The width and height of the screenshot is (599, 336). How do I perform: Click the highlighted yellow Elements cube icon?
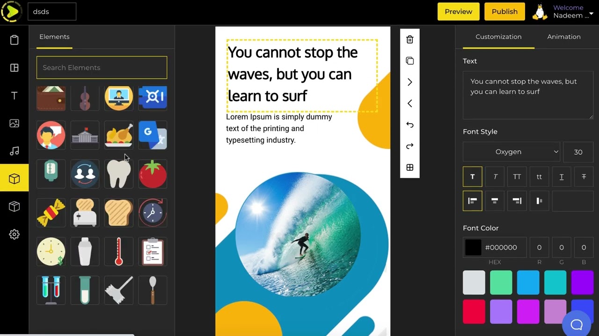(x=14, y=178)
